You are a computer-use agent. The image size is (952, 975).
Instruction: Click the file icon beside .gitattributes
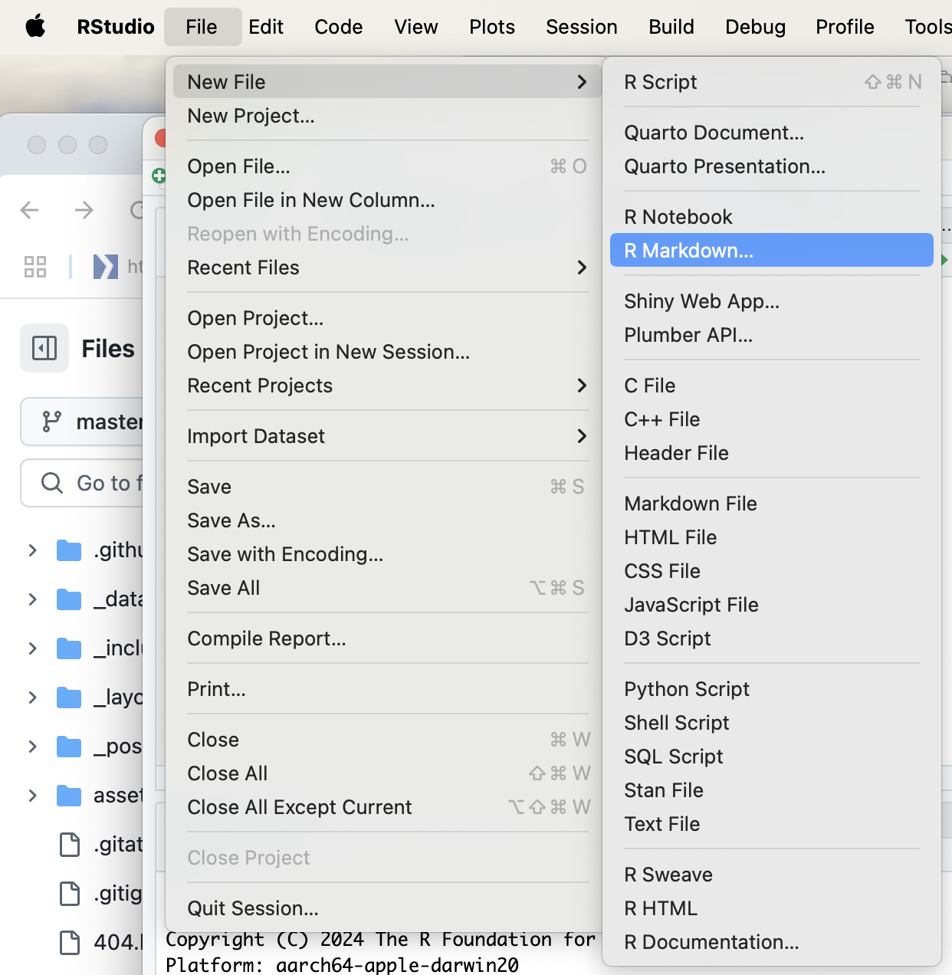pyautogui.click(x=70, y=845)
